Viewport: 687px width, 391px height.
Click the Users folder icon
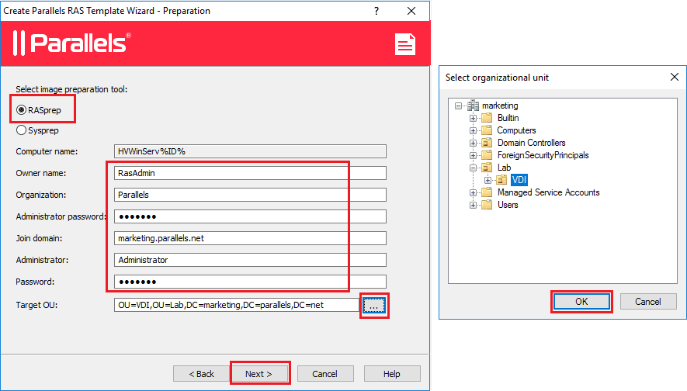click(x=487, y=205)
